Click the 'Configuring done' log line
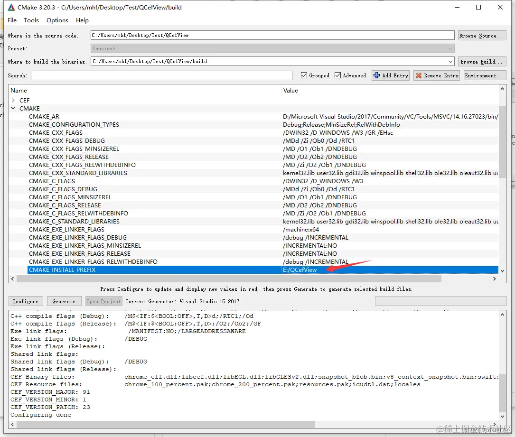515x437 pixels. [x=41, y=415]
